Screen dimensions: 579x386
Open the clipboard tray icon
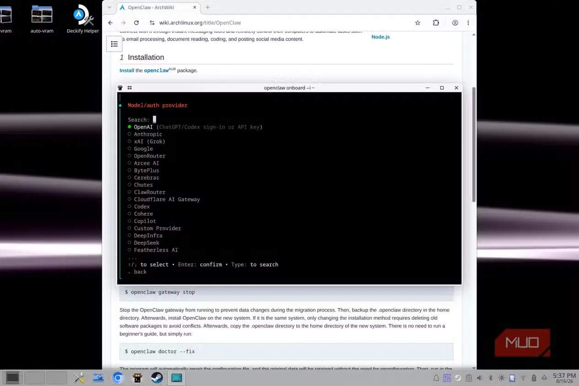pyautogui.click(x=469, y=378)
